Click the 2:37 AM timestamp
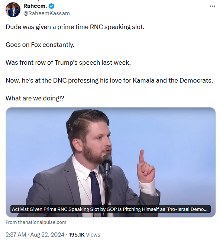 pos(16,234)
